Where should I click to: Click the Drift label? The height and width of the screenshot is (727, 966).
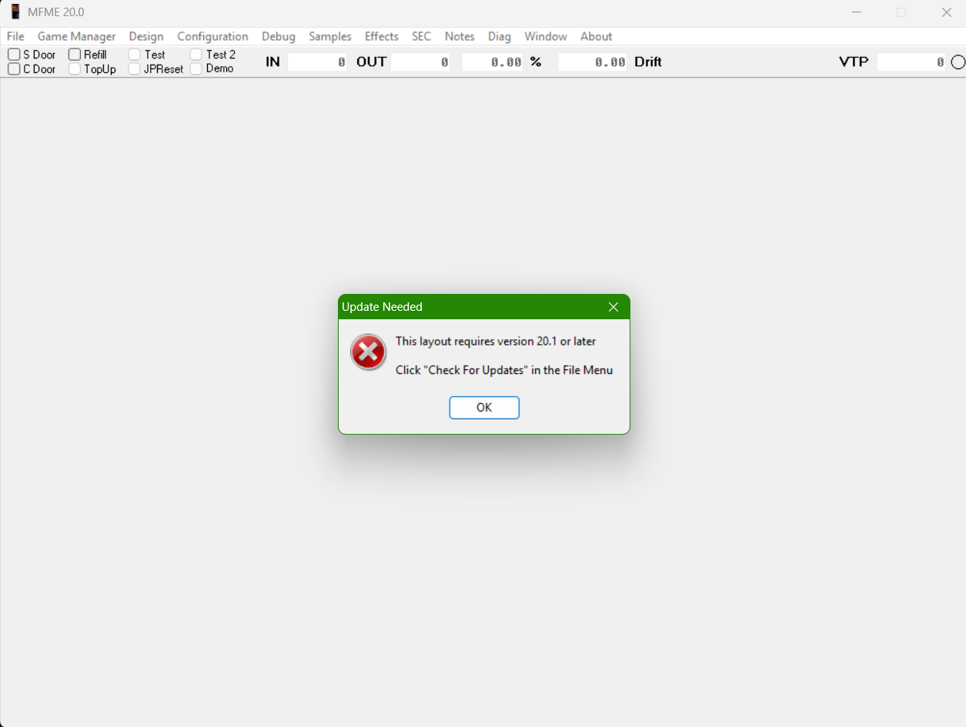click(648, 62)
